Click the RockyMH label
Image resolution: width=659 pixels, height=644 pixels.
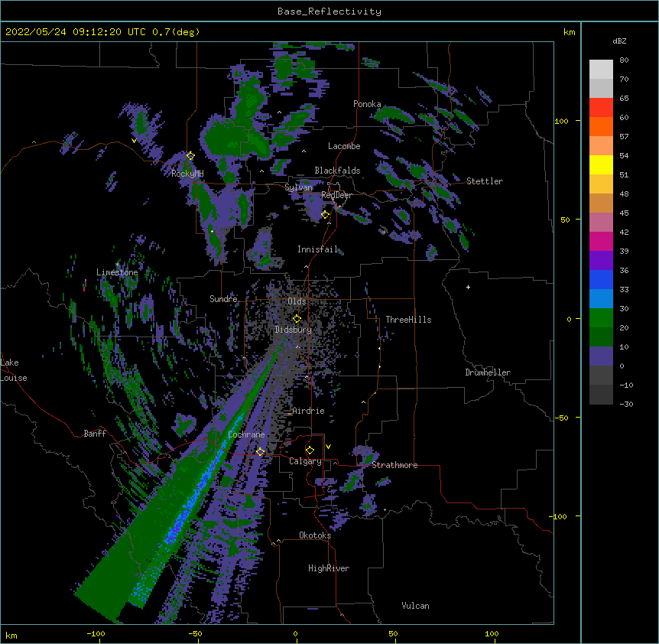187,174
